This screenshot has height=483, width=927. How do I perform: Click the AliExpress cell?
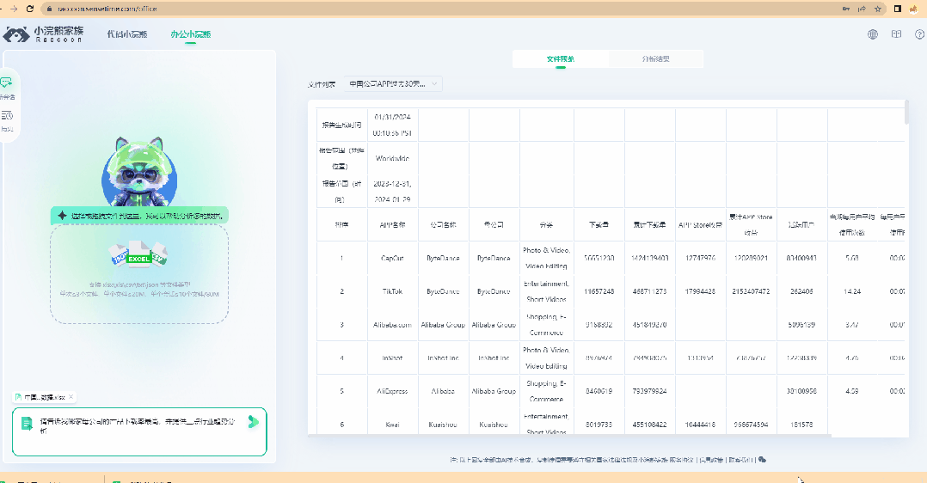(392, 391)
